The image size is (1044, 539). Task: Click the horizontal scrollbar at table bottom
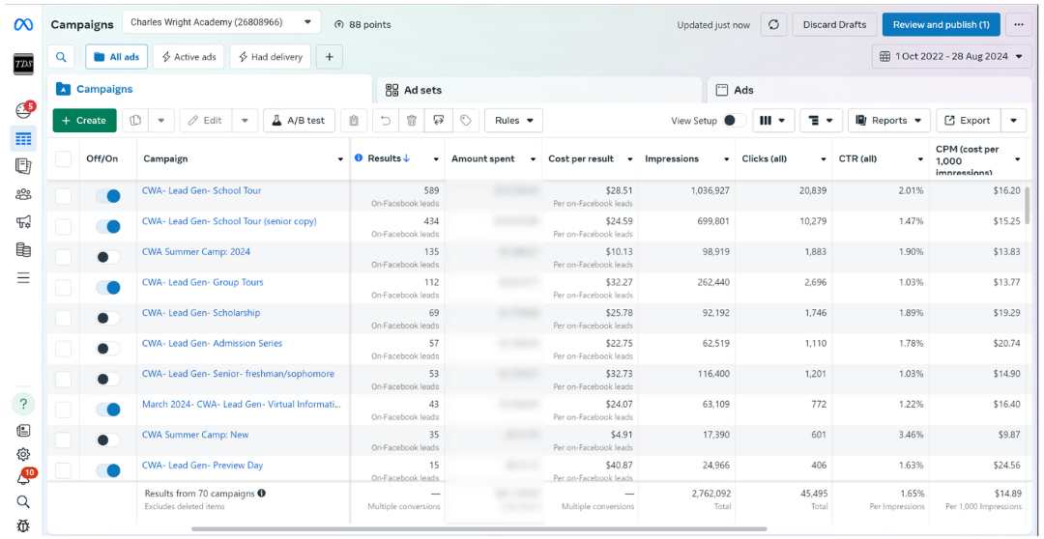pyautogui.click(x=478, y=529)
